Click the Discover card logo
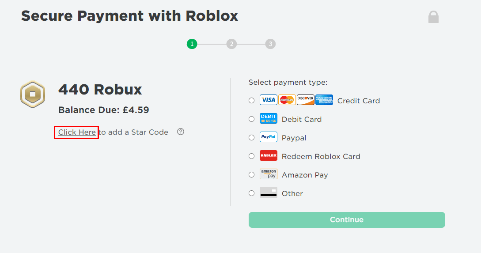 click(305, 100)
